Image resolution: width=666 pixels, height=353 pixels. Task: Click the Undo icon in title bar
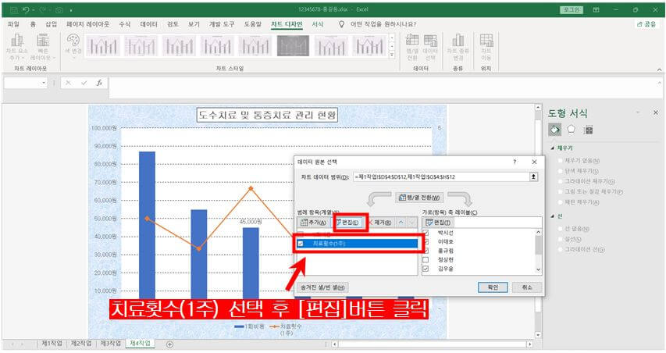click(x=26, y=9)
